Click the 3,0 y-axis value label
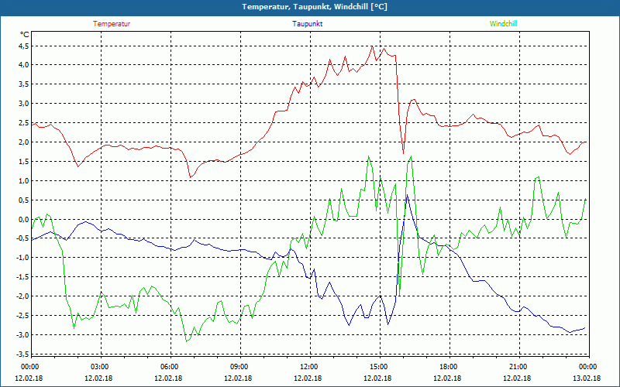Screen dimensions: 620x387 coord(23,103)
